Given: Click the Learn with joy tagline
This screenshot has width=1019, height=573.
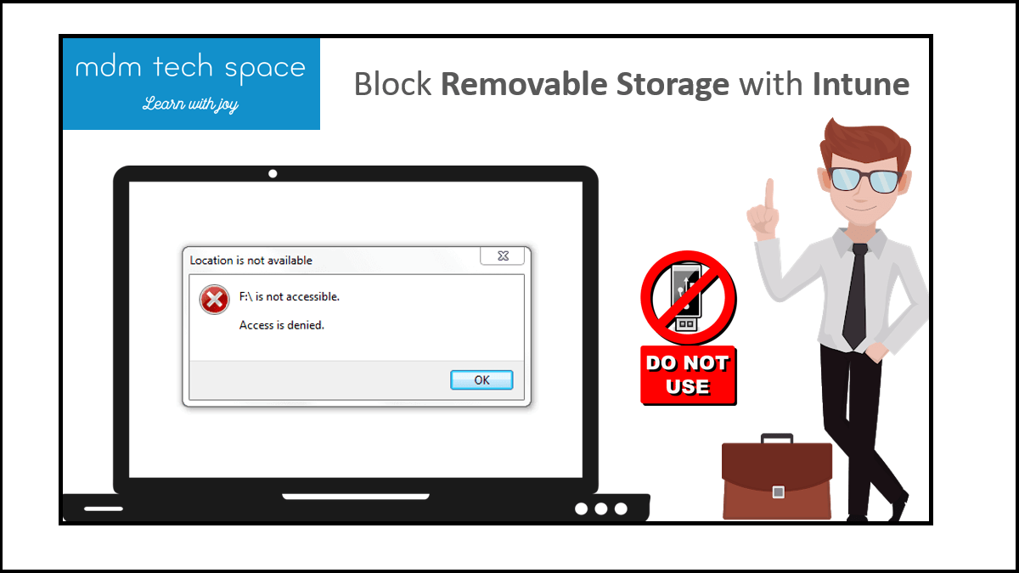Looking at the screenshot, I should (190, 104).
